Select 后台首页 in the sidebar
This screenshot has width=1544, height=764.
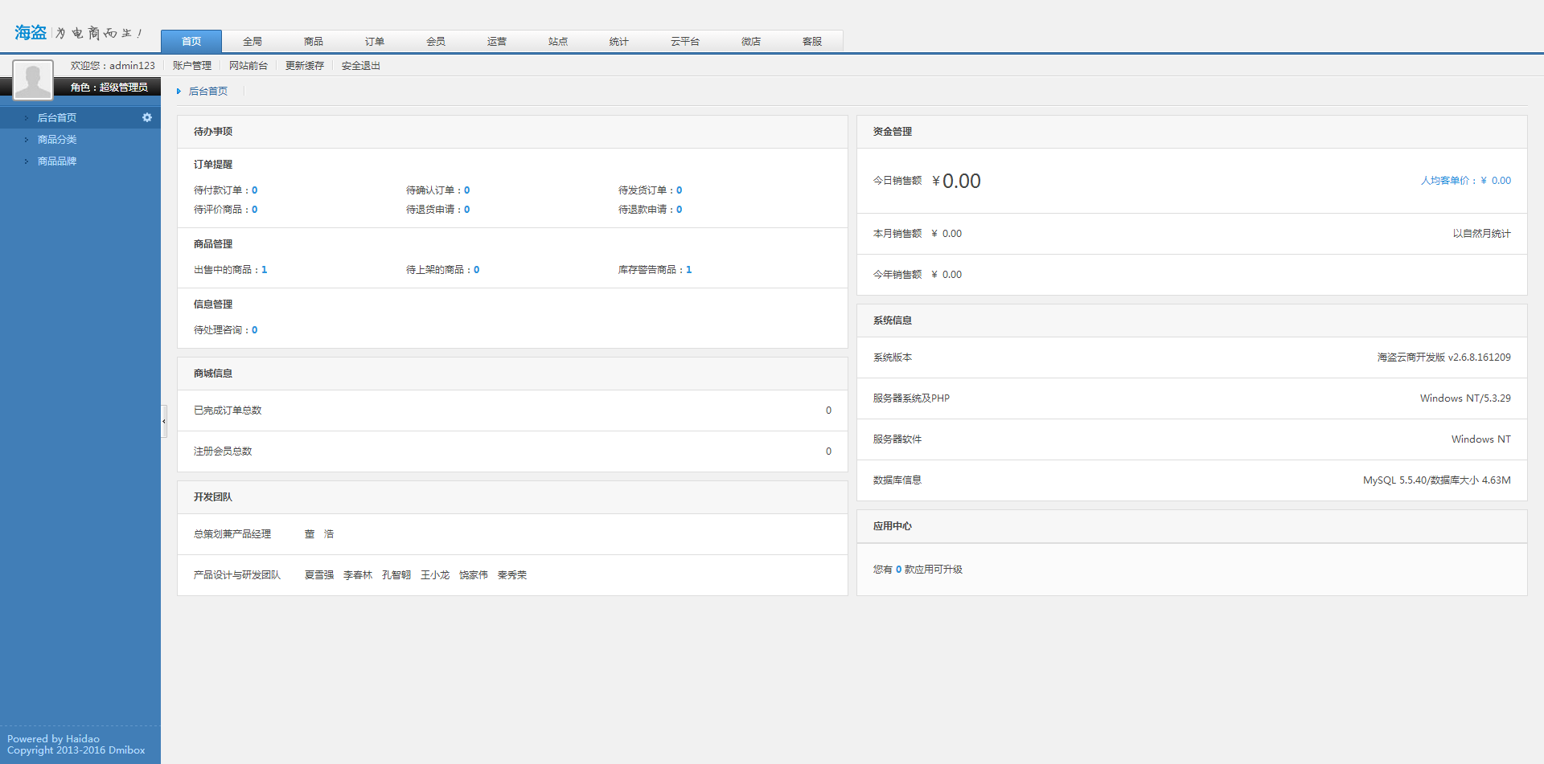click(80, 117)
